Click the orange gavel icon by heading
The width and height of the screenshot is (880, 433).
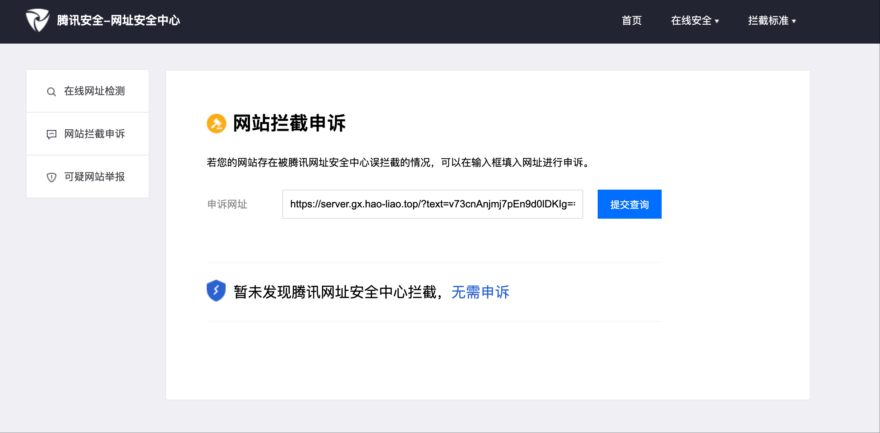coord(216,124)
